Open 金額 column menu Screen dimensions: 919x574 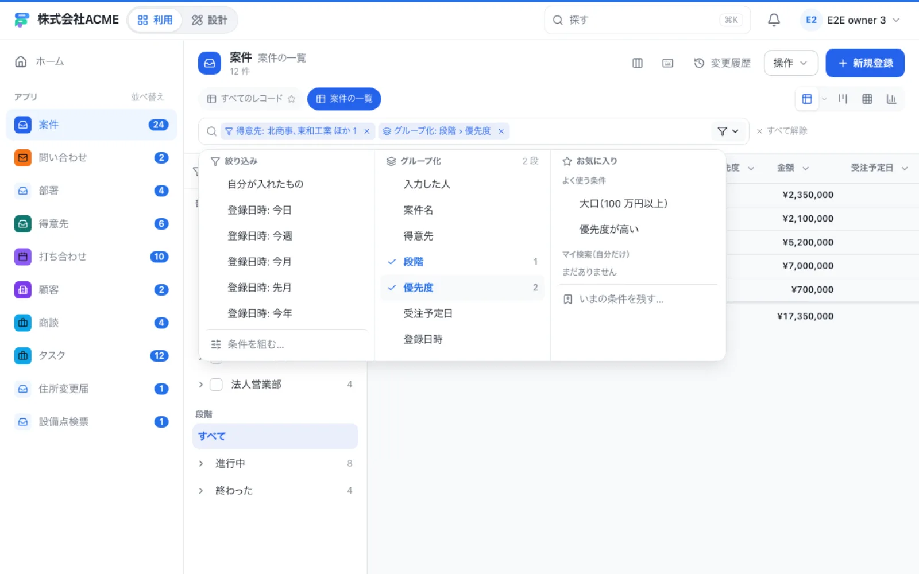click(x=805, y=168)
